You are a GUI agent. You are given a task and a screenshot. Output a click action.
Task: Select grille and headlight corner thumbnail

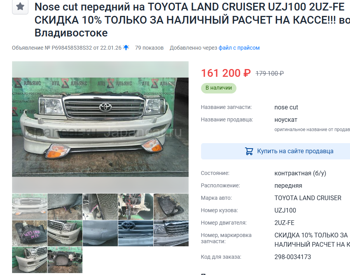tap(171, 233)
